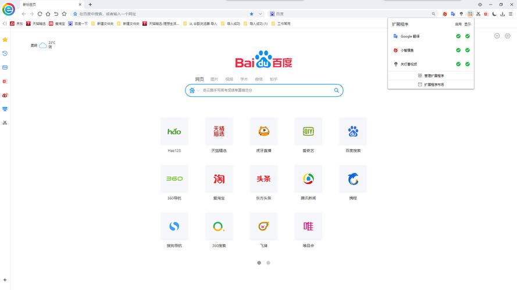Click the colorful extensions grid toolbar icon

[x=470, y=14]
